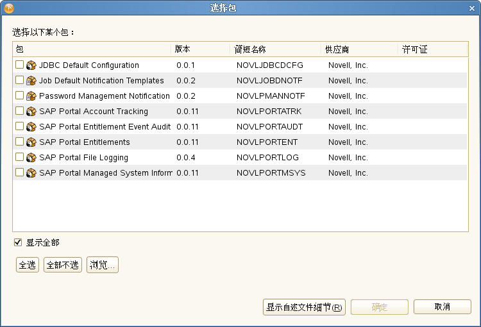Click version 0.0.2 in Job Default Notification row
Screen dimensions: 481x327
pos(186,80)
